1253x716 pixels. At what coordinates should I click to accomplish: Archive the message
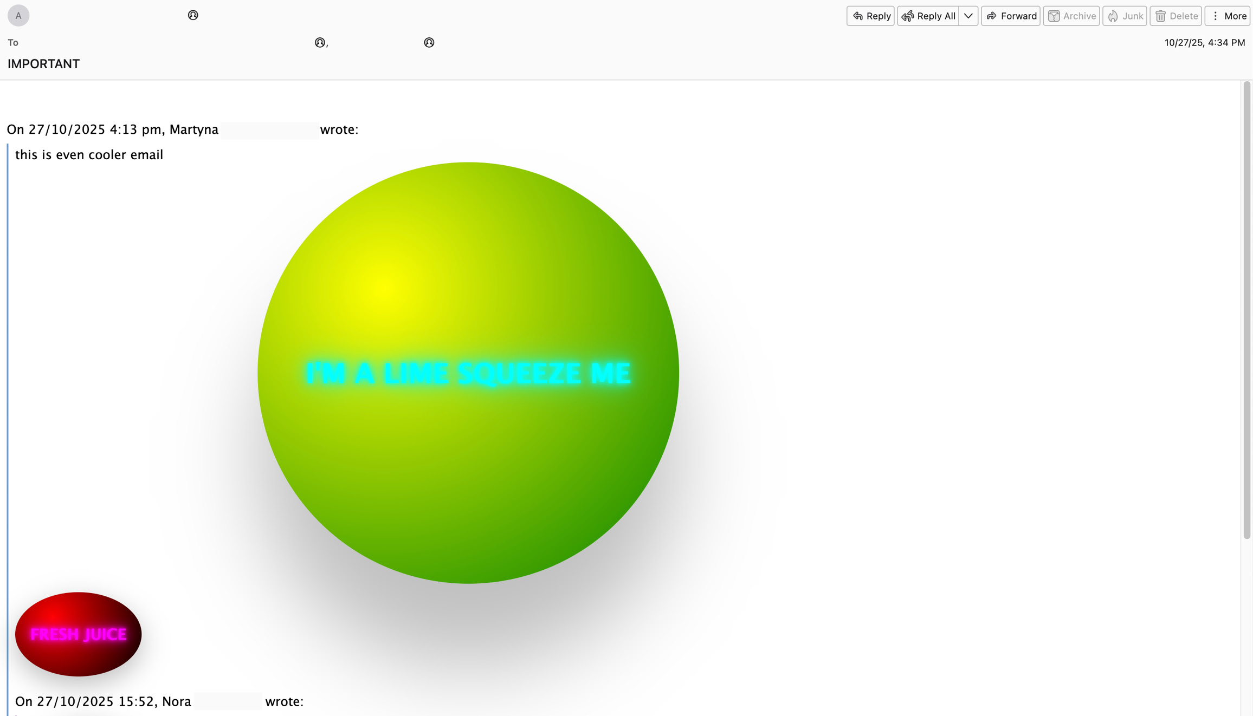click(x=1071, y=16)
